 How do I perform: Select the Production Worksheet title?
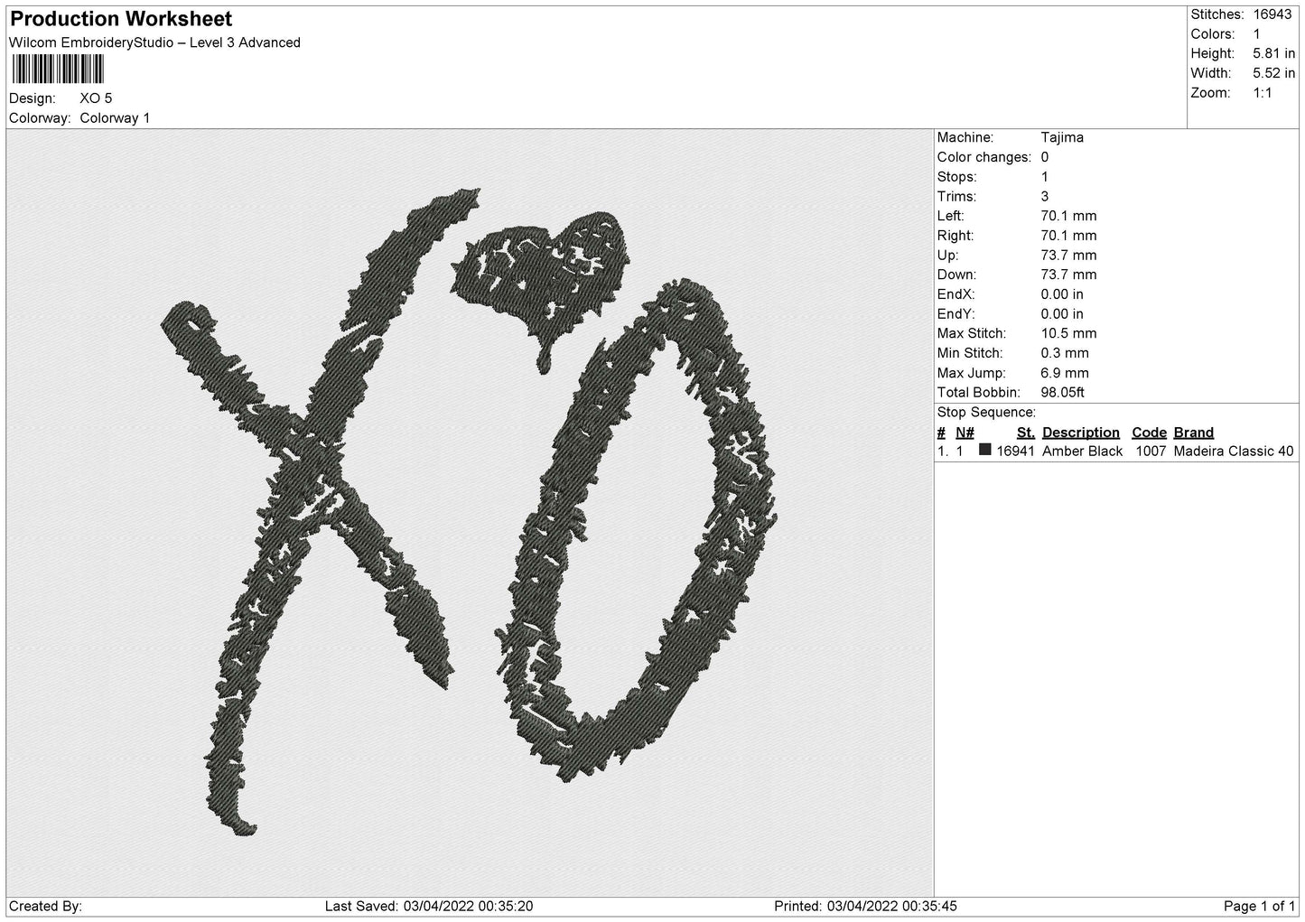121,19
